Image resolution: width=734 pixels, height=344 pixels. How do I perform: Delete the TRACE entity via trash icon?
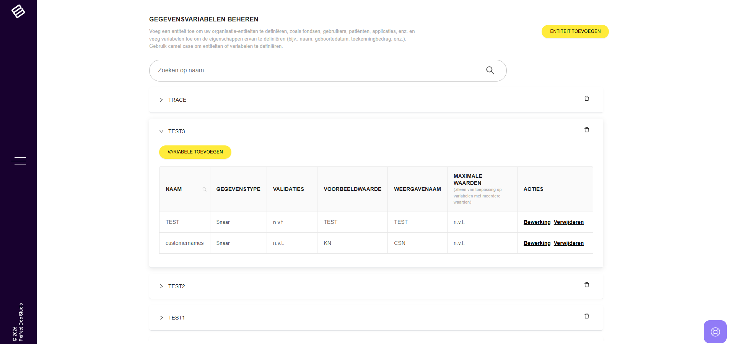point(586,99)
